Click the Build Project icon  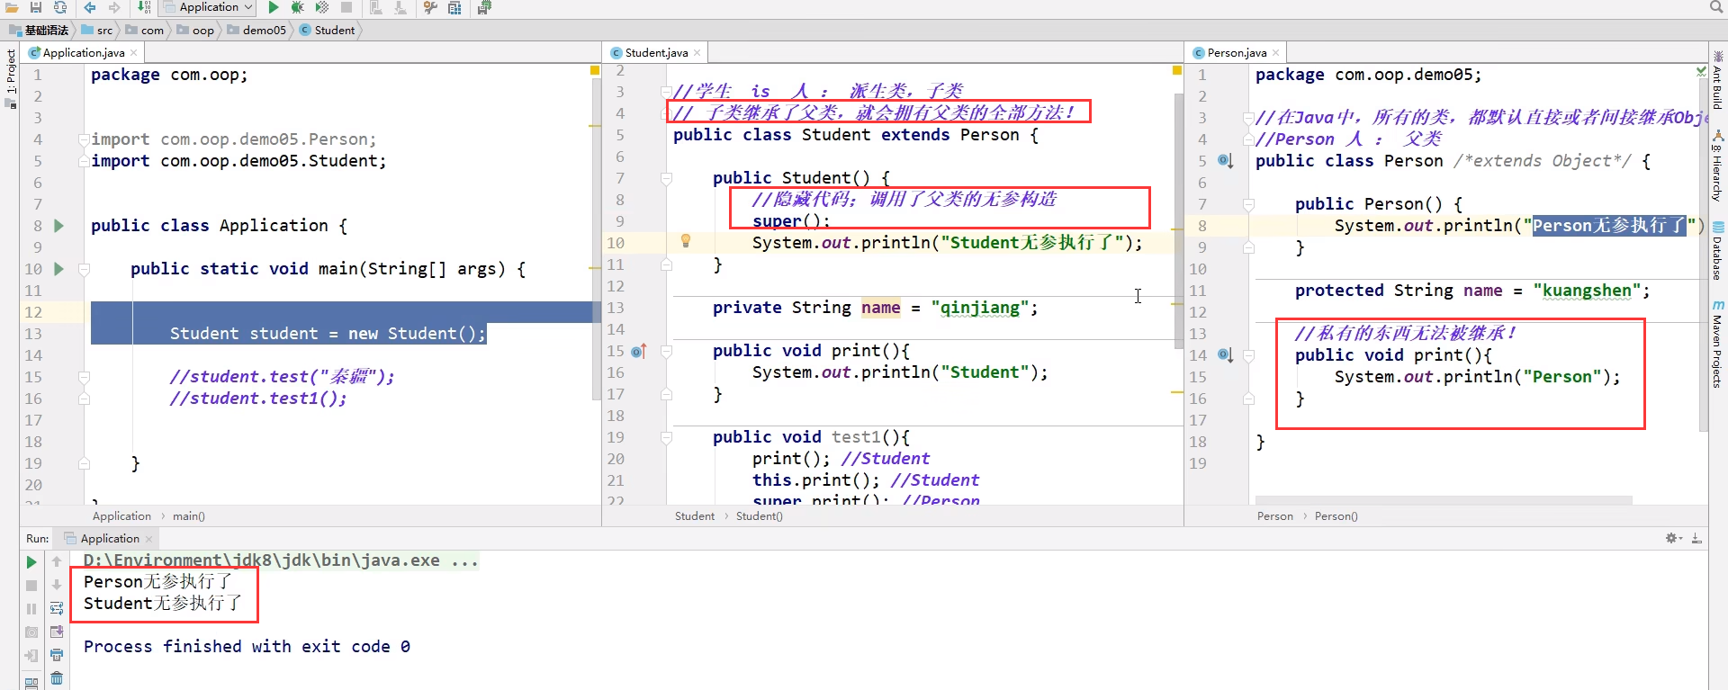144,7
